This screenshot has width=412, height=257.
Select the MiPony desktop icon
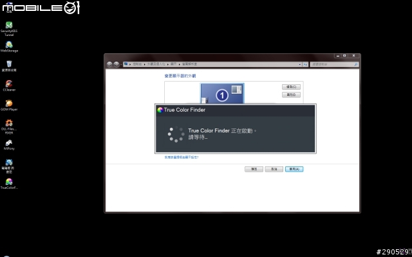point(9,145)
